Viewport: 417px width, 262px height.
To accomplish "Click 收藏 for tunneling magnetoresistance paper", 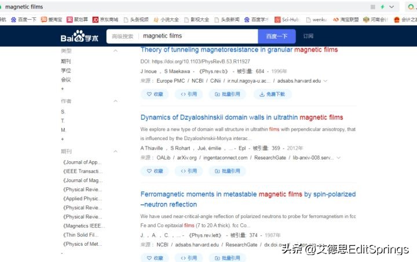I will tap(155, 94).
